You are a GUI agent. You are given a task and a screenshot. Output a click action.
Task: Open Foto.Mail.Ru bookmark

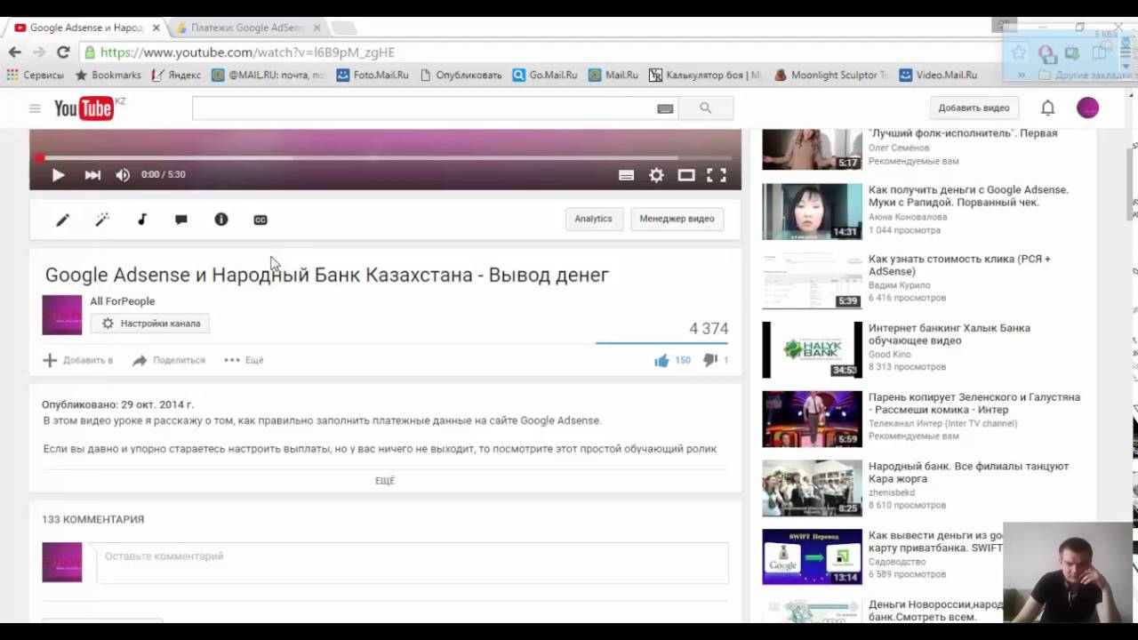coord(373,76)
